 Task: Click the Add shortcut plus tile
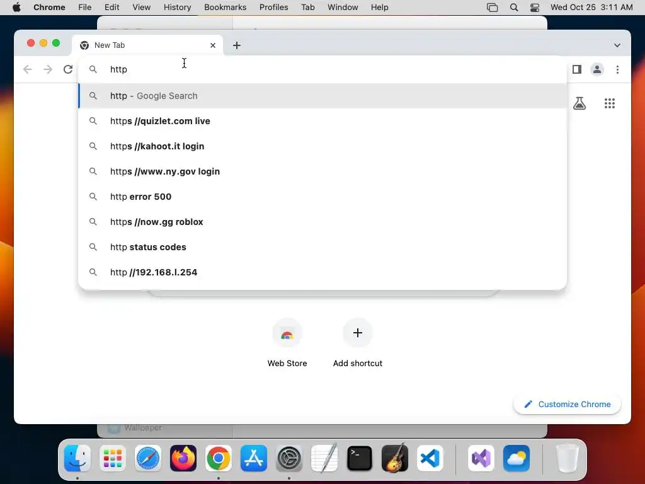pos(358,343)
